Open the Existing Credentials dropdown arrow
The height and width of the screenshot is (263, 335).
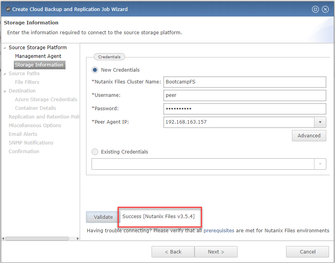coord(320,164)
